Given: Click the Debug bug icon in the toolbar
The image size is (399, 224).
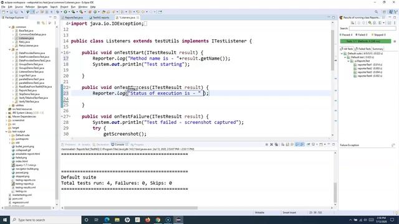Looking at the screenshot, I should point(57,12).
